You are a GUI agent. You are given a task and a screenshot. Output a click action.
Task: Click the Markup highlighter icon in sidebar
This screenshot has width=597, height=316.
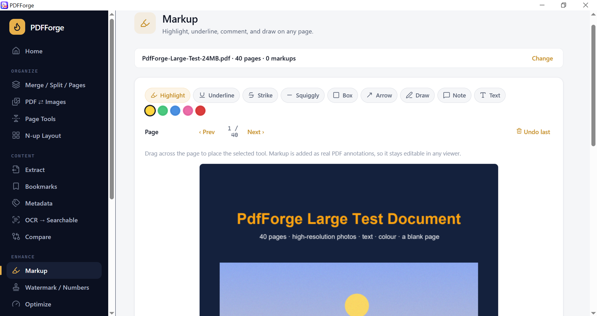pyautogui.click(x=16, y=271)
